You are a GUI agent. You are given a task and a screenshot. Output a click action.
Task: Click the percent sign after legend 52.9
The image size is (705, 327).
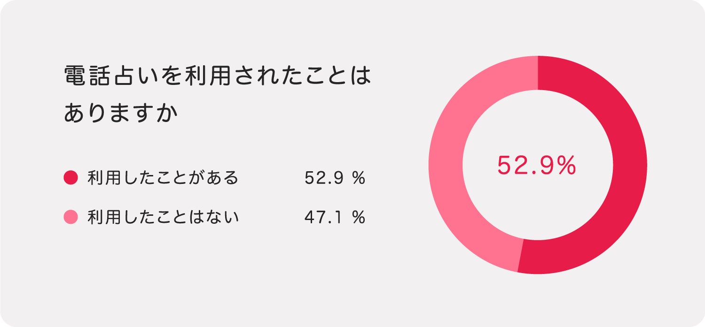360,178
